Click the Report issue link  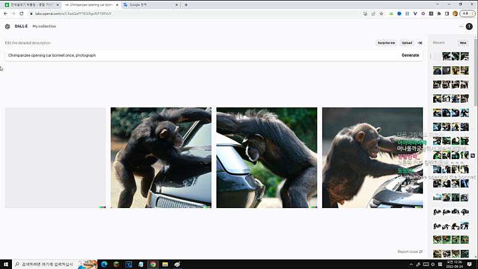tap(407, 252)
